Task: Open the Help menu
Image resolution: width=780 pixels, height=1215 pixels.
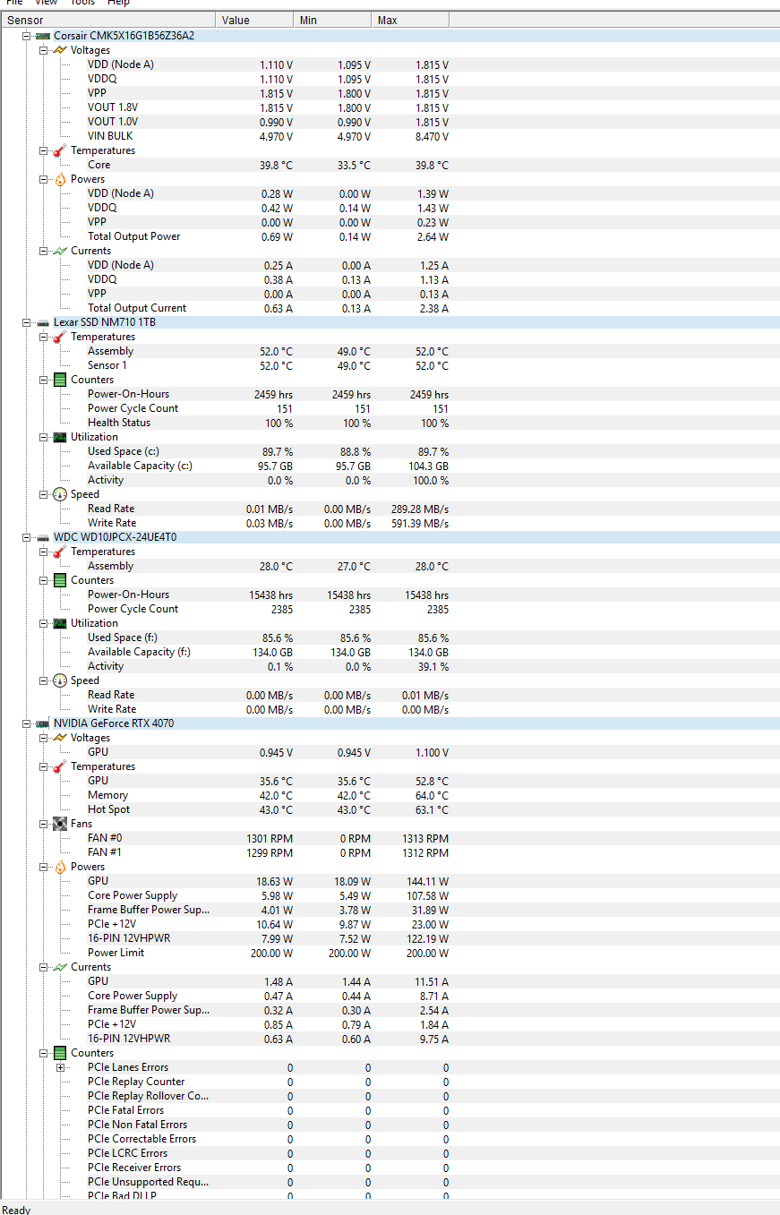Action: tap(118, 3)
